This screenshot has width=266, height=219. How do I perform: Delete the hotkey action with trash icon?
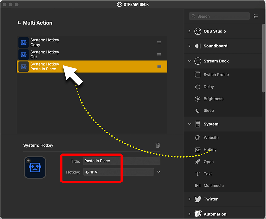[x=158, y=145]
